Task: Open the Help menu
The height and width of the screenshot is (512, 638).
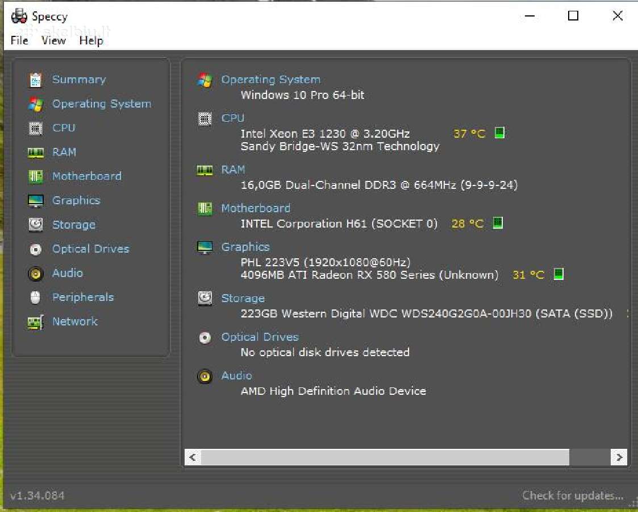Action: (91, 41)
